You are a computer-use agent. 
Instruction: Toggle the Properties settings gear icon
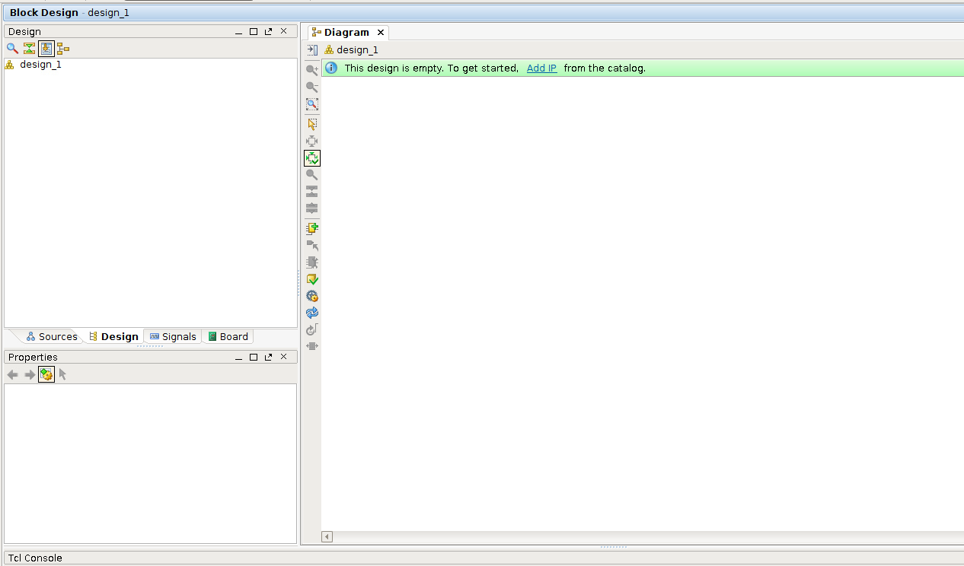click(46, 374)
